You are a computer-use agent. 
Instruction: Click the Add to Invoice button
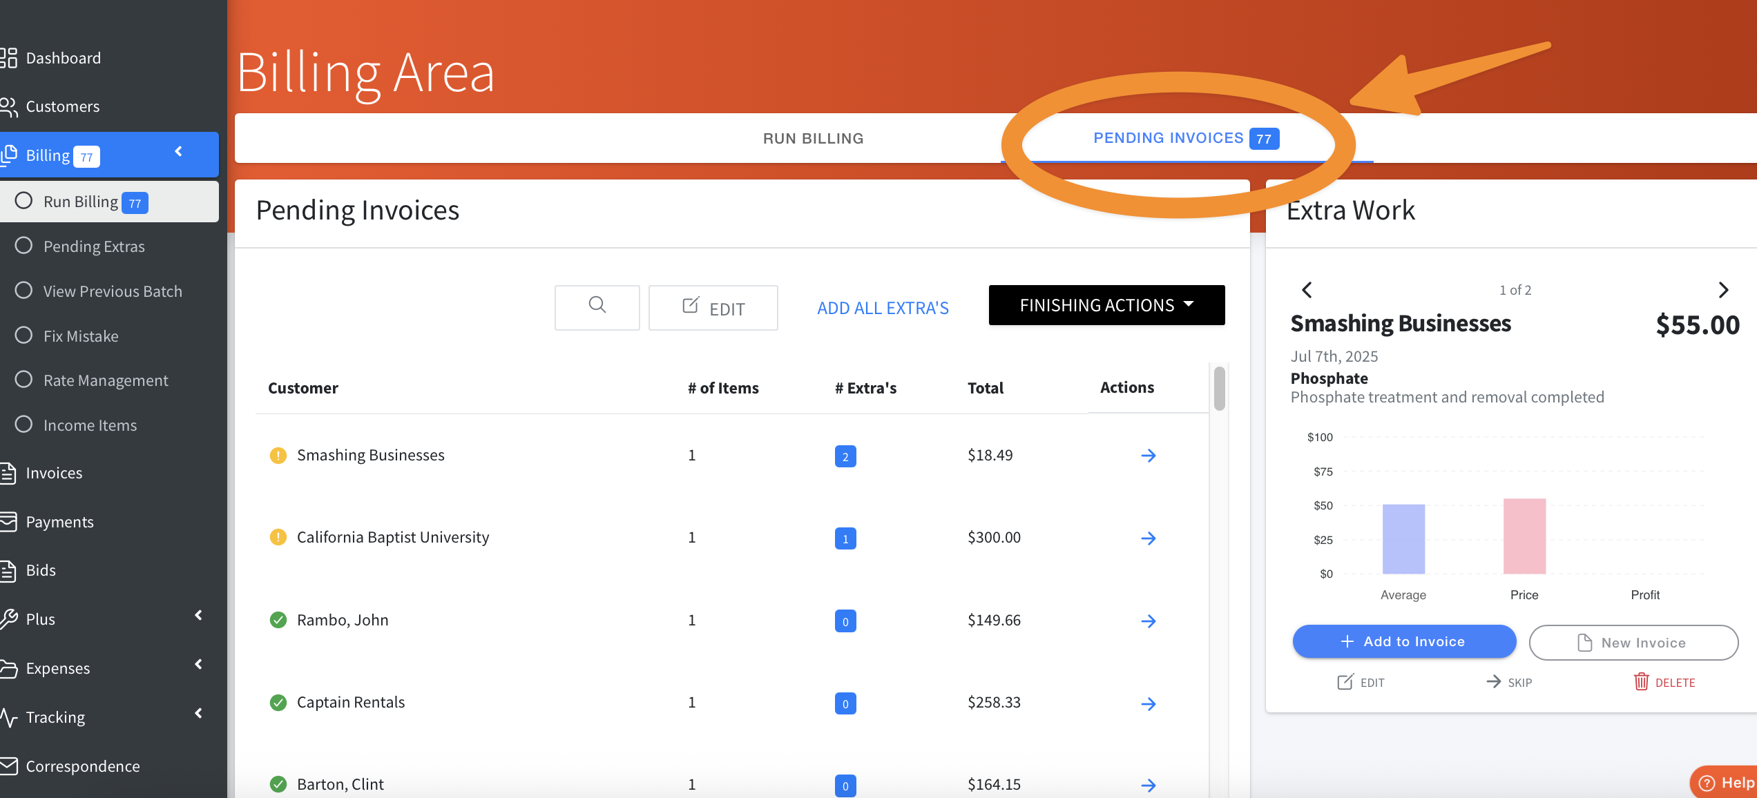pos(1404,641)
